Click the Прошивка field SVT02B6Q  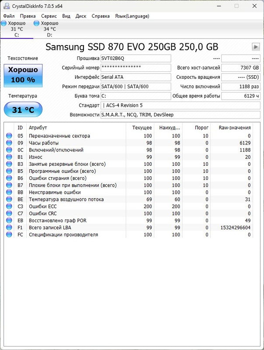pyautogui.click(x=136, y=58)
